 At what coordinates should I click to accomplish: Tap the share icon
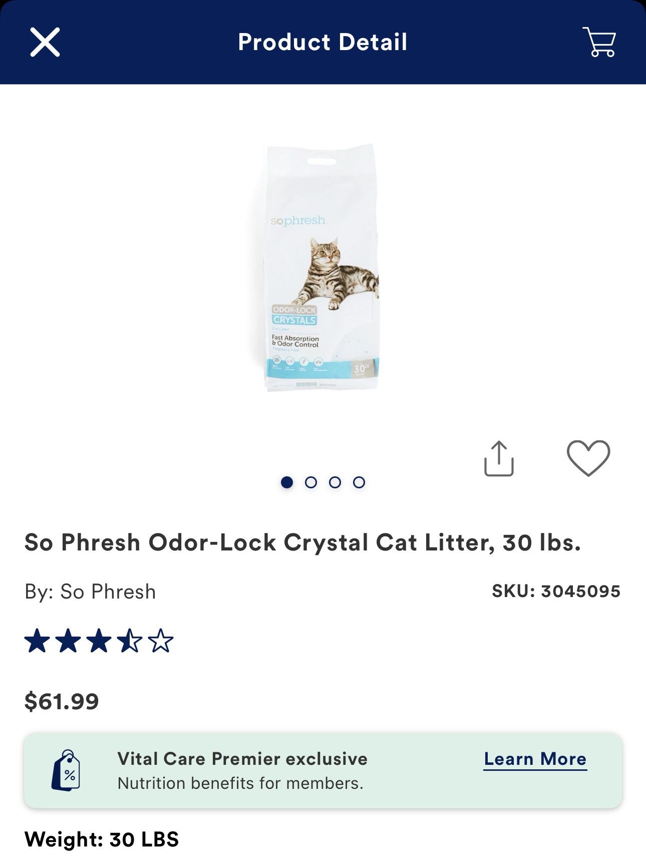click(499, 458)
